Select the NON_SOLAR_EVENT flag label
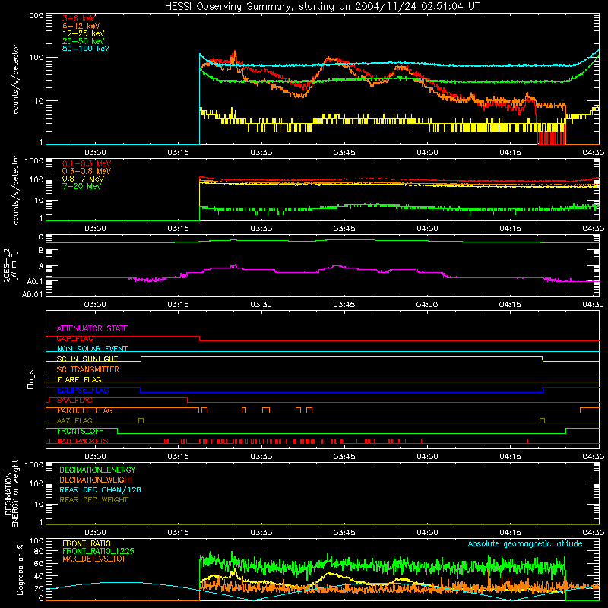608x608 pixels. tap(92, 349)
